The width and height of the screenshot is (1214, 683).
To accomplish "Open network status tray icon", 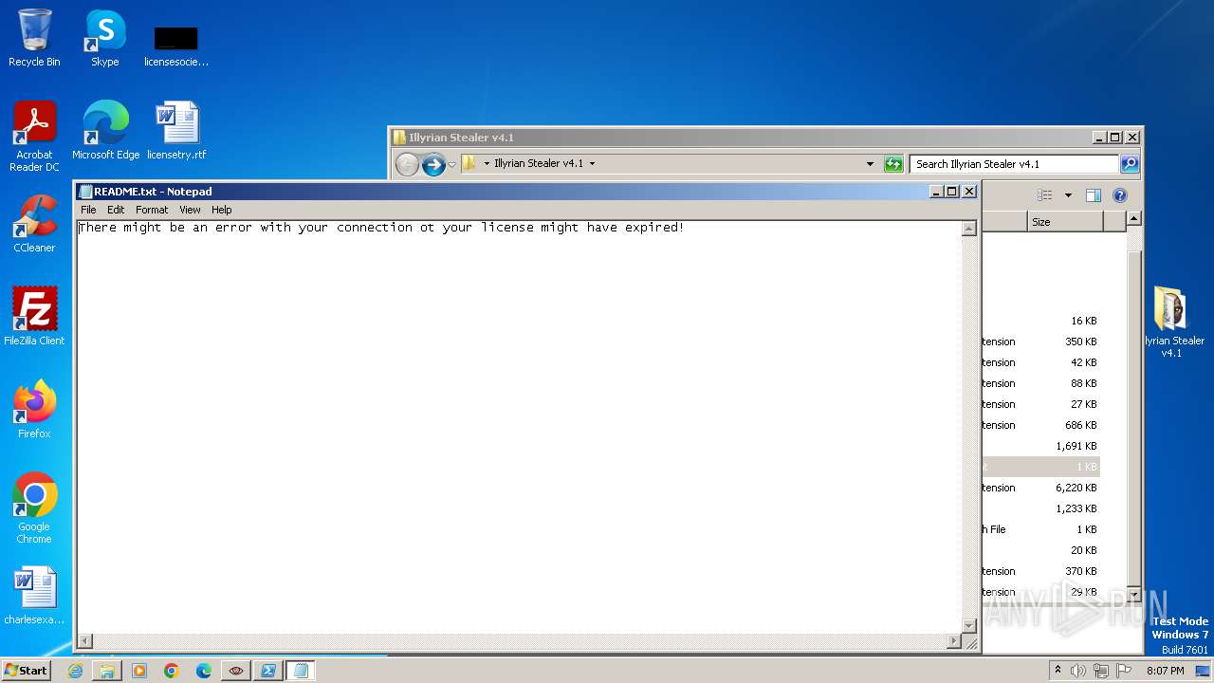I will (1101, 671).
